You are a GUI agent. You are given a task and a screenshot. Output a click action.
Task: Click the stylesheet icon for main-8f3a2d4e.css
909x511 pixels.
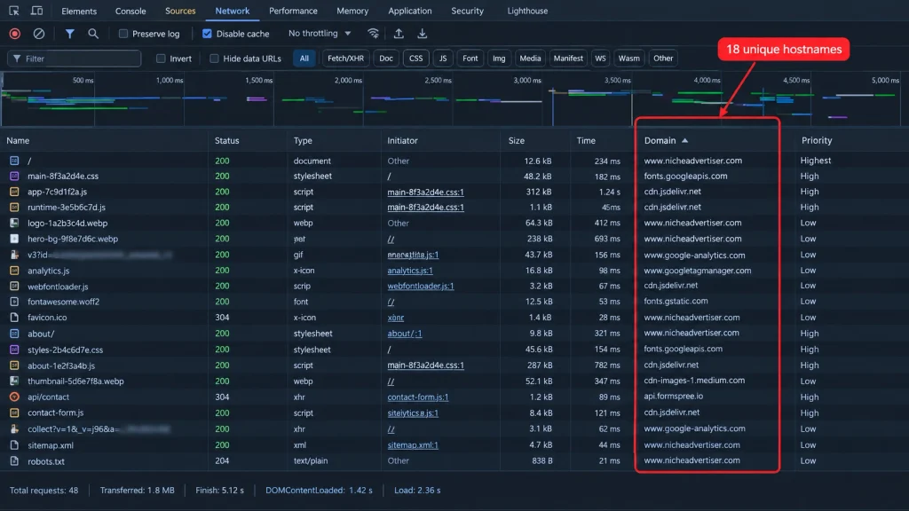pyautogui.click(x=14, y=177)
